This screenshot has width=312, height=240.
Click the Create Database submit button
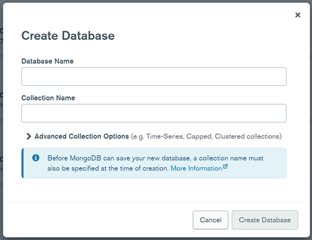(x=265, y=220)
